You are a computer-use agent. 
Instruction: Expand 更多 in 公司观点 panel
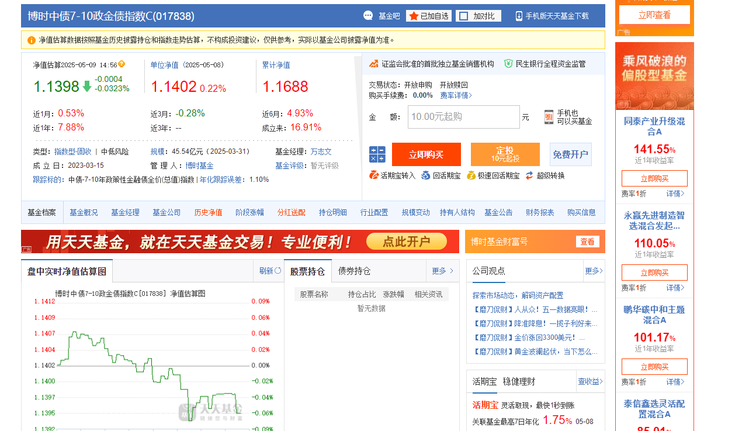[x=594, y=271]
